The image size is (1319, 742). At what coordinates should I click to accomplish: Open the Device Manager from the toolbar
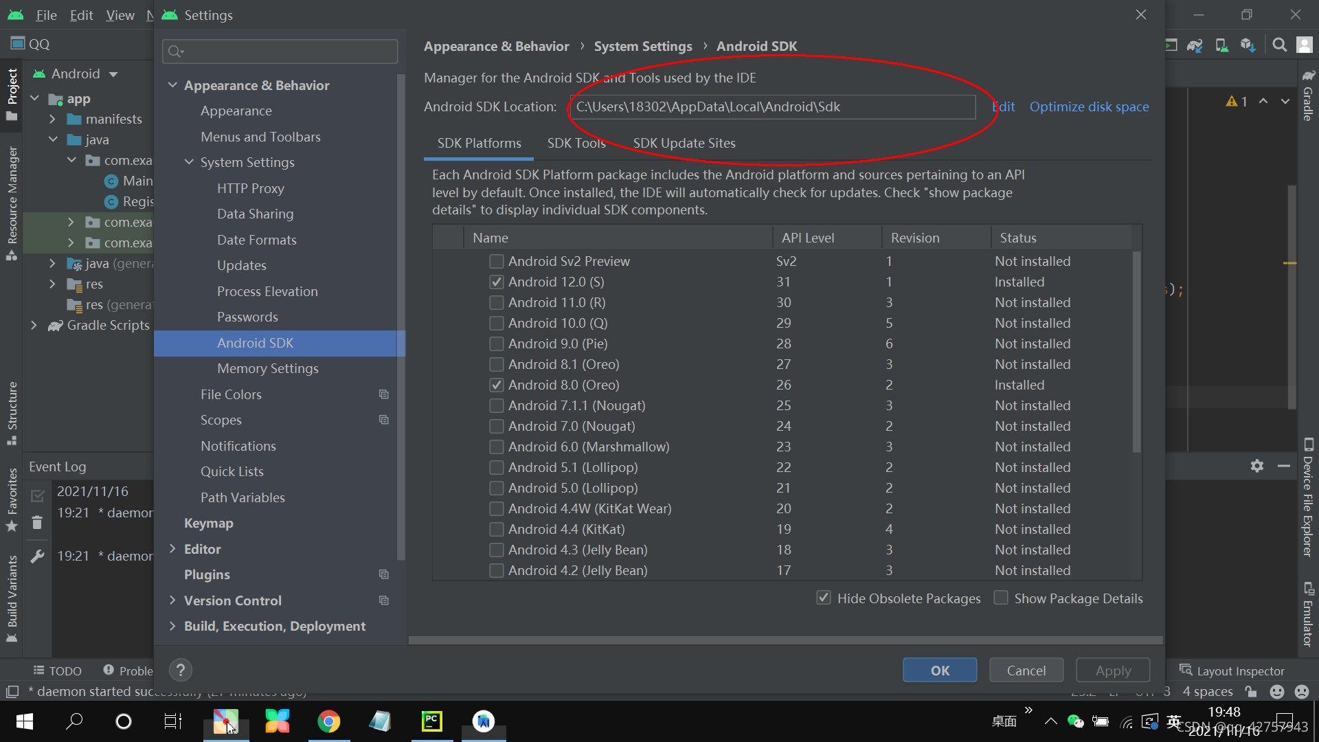click(1221, 45)
